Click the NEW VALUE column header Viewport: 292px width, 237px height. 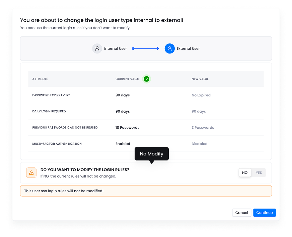point(200,79)
